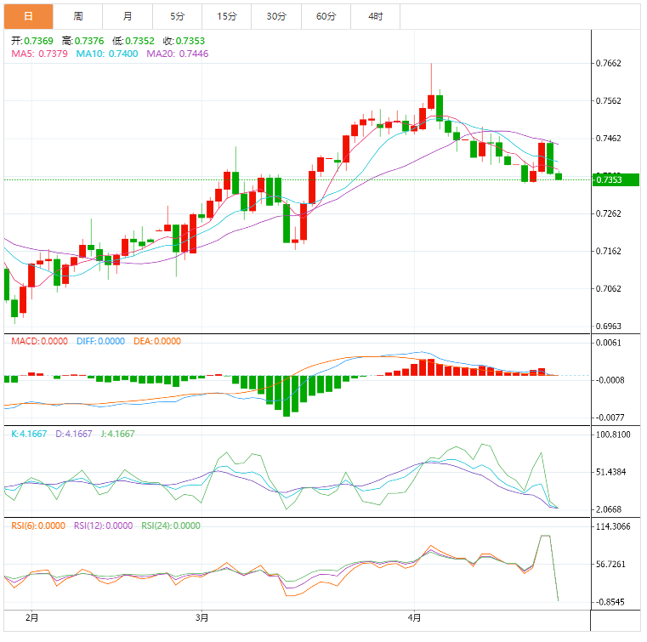Screen dimensions: 647x642
Task: Click the current price tag 0.7353
Action: [609, 179]
